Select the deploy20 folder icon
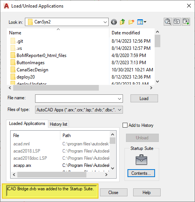Screen dimensions: 195x202 (13, 77)
